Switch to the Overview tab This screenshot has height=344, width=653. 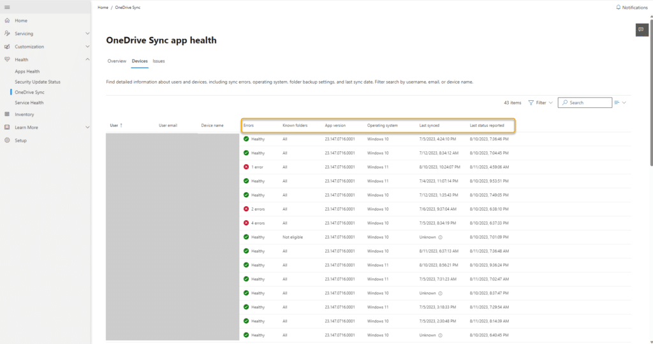[x=117, y=61]
